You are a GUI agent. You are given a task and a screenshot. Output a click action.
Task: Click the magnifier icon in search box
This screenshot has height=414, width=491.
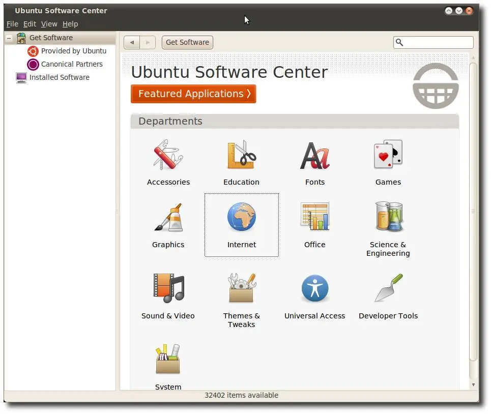(399, 42)
